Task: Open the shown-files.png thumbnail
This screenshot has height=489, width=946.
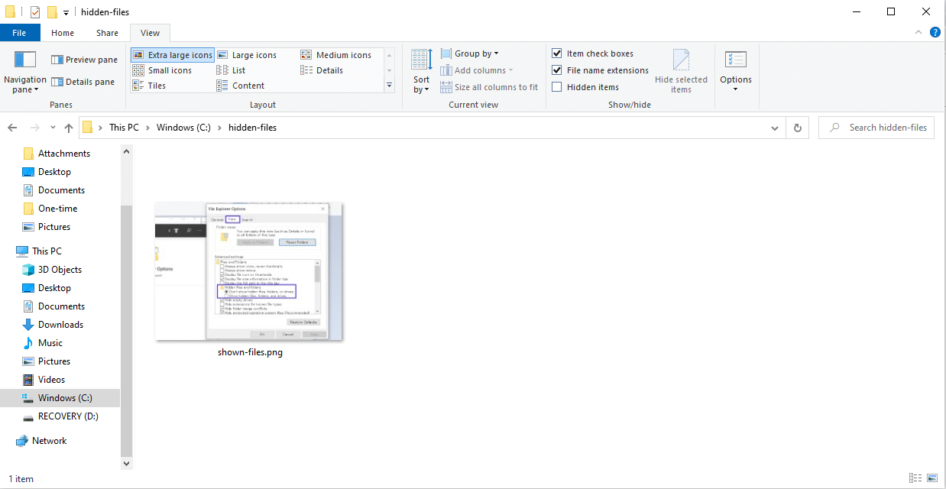Action: click(x=250, y=271)
